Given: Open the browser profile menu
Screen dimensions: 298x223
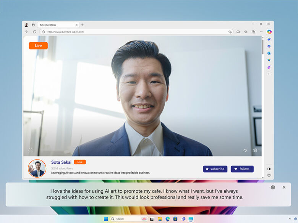Looking at the screenshot, I should click(x=26, y=25).
